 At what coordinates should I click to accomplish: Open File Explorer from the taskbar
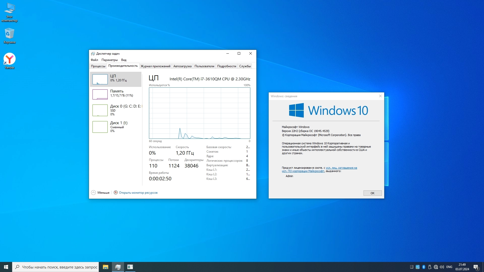pyautogui.click(x=105, y=267)
